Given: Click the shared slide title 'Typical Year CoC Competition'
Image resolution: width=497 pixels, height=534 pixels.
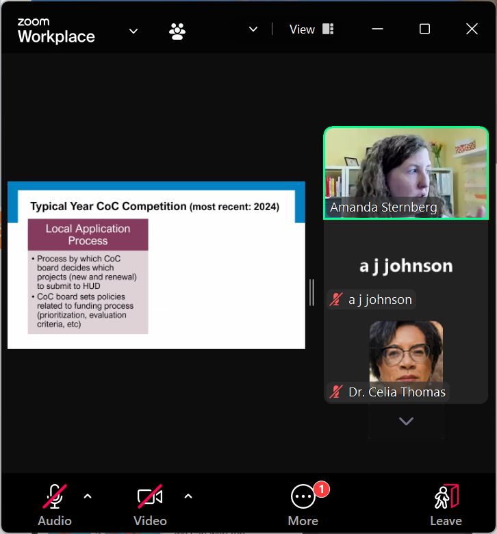Looking at the screenshot, I should pos(108,206).
